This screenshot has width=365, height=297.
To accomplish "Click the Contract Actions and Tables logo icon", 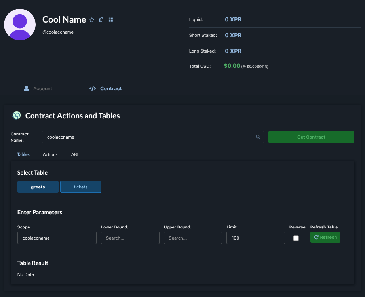I will [x=16, y=116].
